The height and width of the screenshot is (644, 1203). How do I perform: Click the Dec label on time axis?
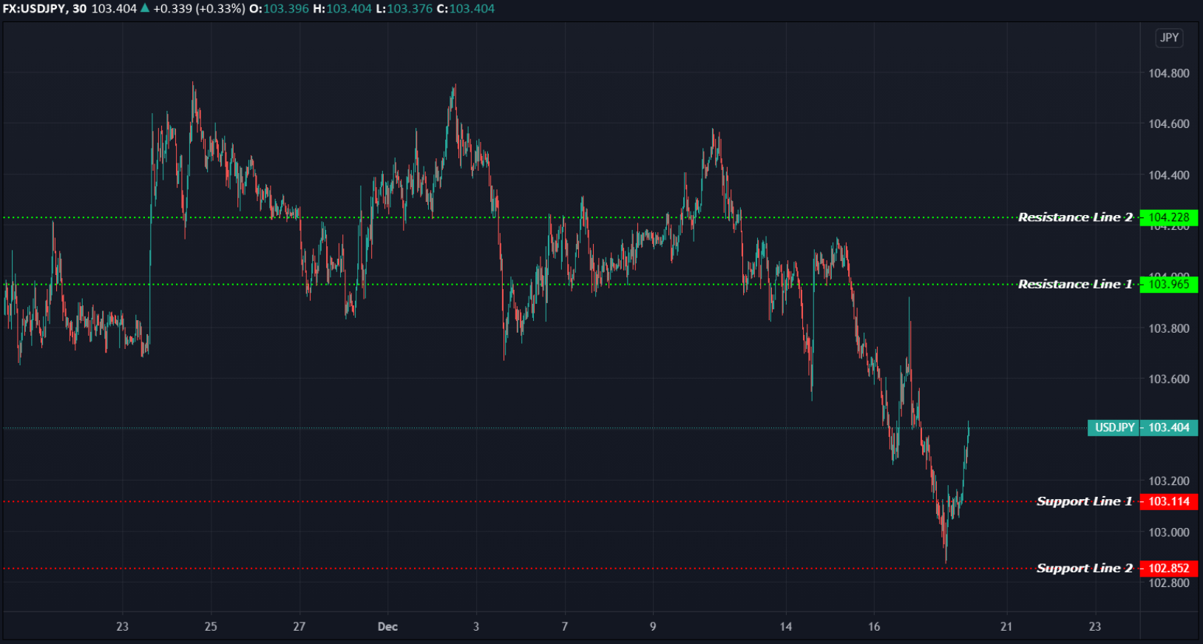pyautogui.click(x=387, y=627)
